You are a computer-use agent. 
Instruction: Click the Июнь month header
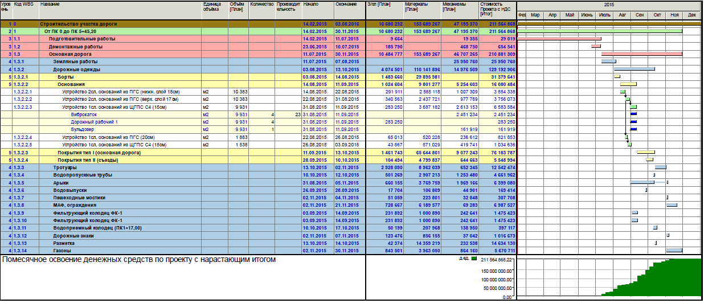click(587, 15)
